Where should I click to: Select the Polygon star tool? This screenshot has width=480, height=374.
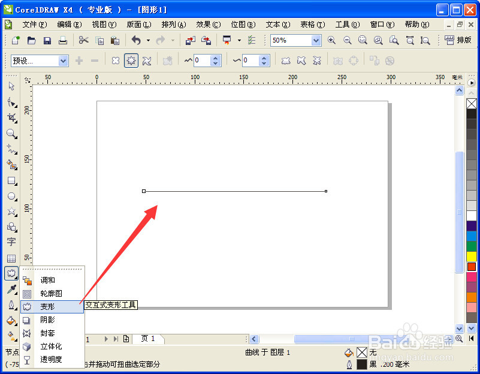pos(11,212)
